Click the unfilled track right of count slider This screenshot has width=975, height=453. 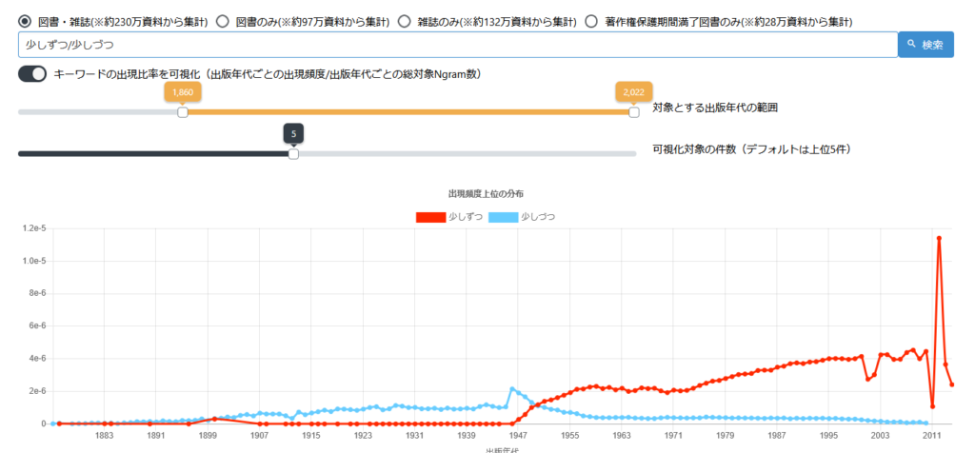click(467, 154)
